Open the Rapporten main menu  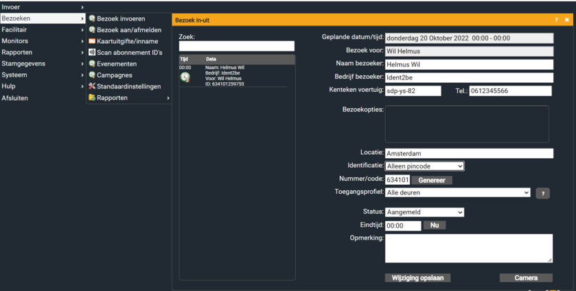43,53
